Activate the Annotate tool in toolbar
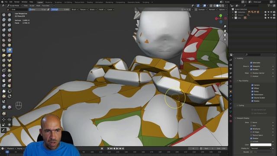Image resolution: width=277 pixels, height=156 pixels. click(x=4, y=130)
